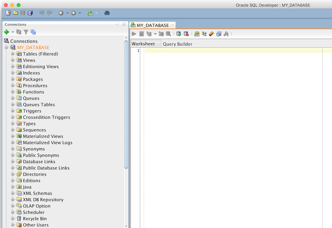Close the Connections panel
The width and height of the screenshot is (332, 228).
(116, 24)
